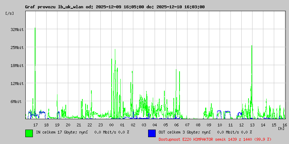Select the 25Mbit y-axis label
The width and height of the screenshot is (289, 144).
tap(17, 48)
